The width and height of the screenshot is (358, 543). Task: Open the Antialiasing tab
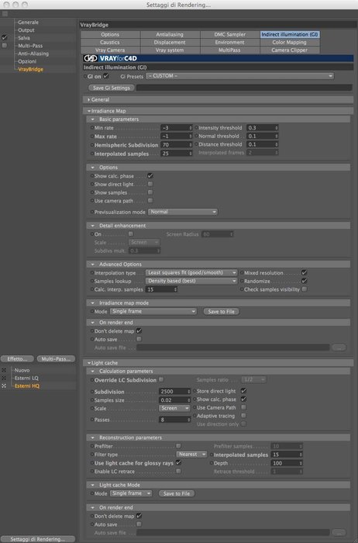170,34
